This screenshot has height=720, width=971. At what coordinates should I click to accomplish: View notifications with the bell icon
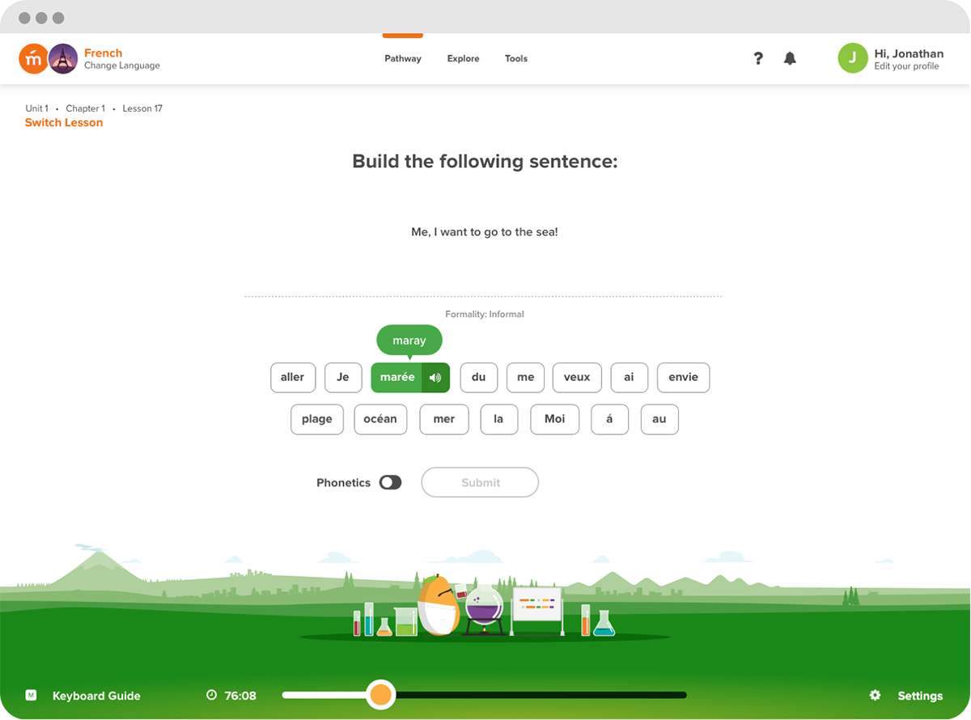pos(790,58)
